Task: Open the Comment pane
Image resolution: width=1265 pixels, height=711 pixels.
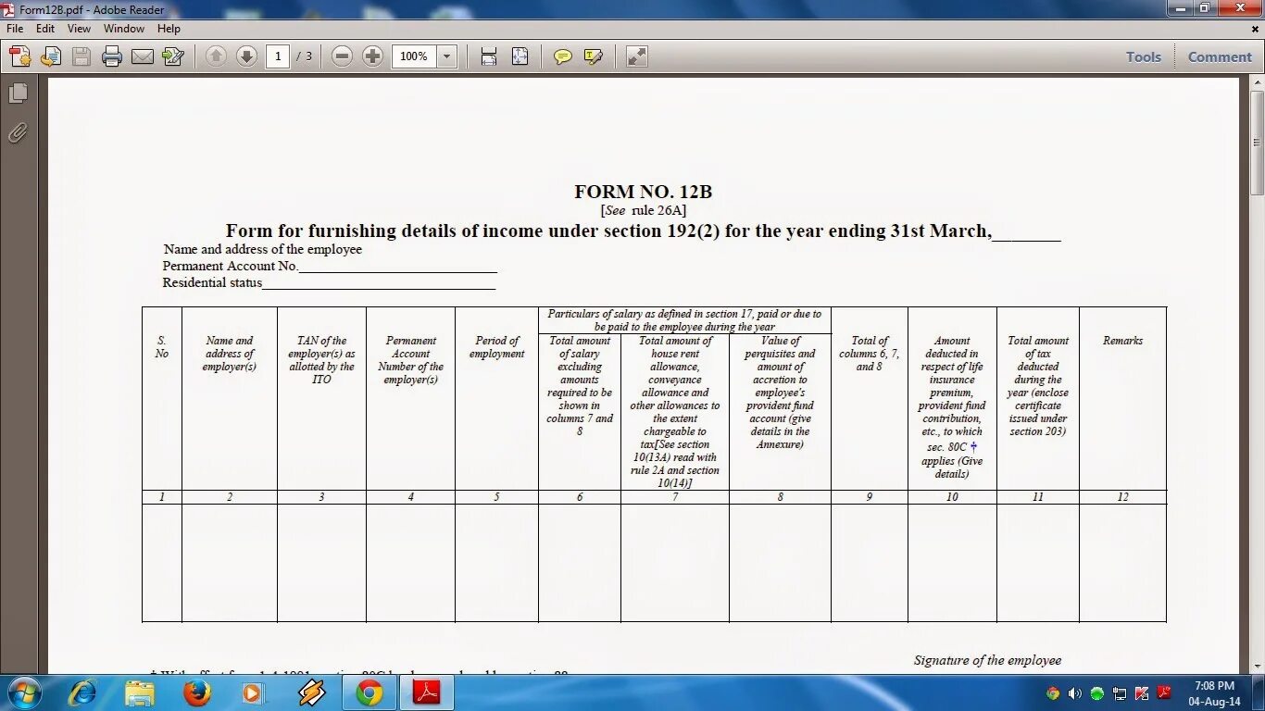Action: click(1220, 56)
